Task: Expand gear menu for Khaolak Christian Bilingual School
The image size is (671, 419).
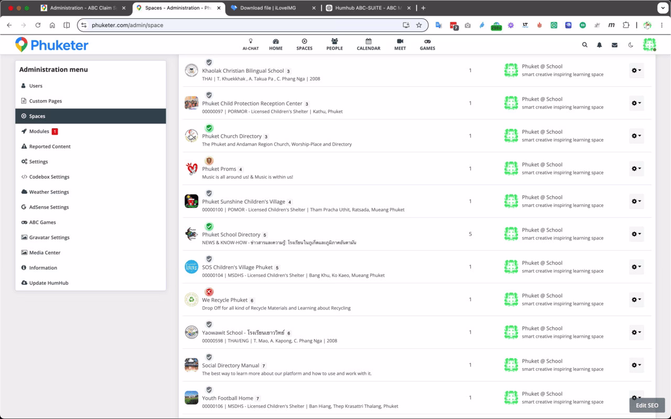Action: tap(636, 70)
